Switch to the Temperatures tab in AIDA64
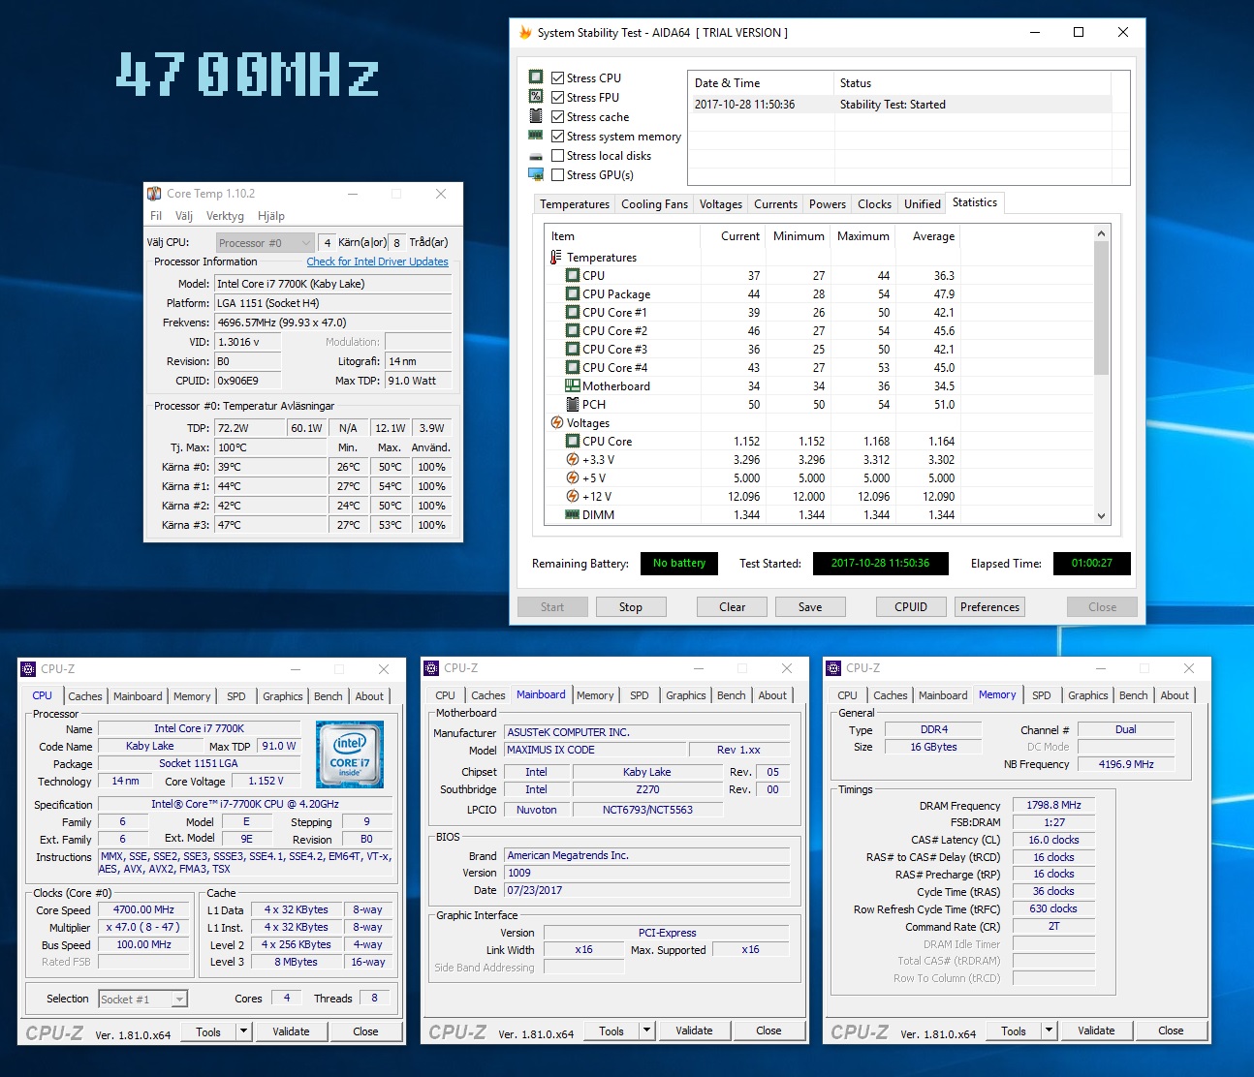Image resolution: width=1254 pixels, height=1077 pixels. (575, 204)
